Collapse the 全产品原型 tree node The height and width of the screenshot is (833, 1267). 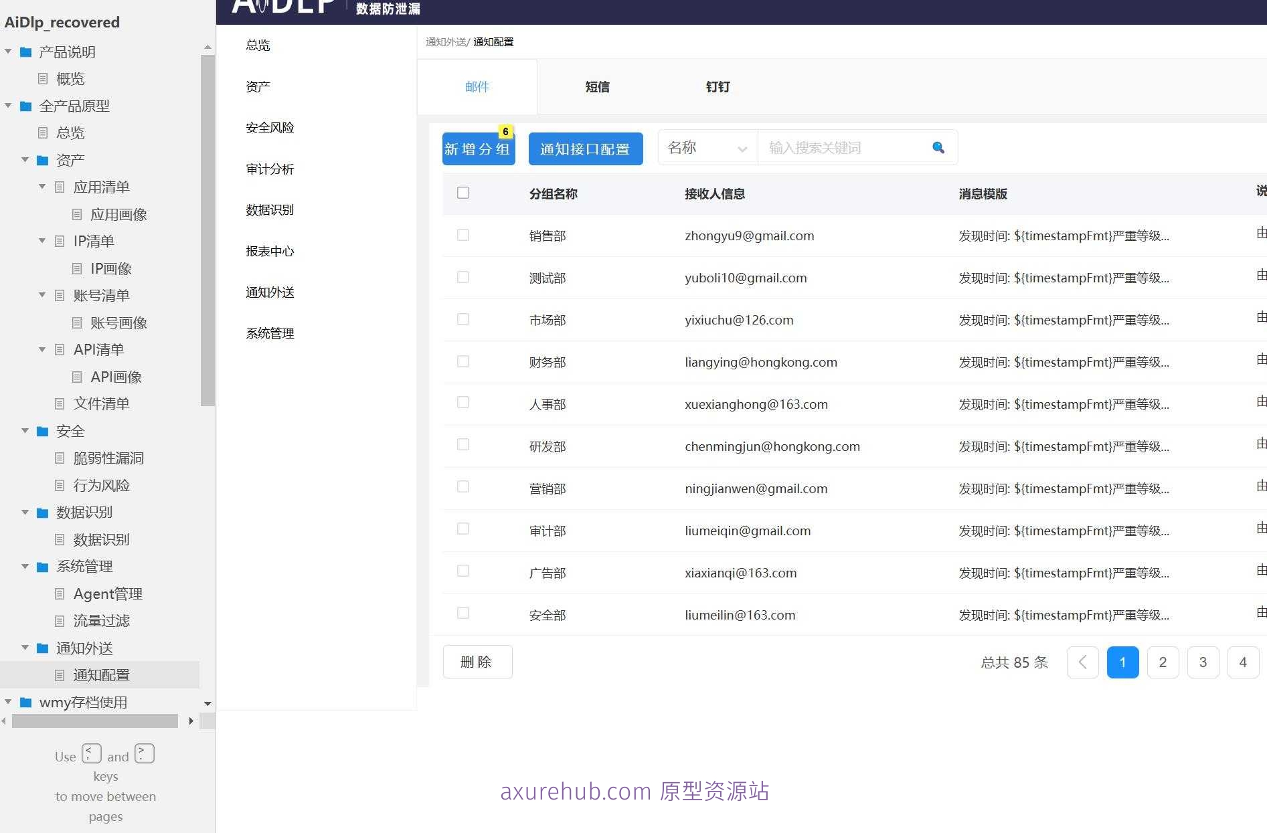coord(7,106)
